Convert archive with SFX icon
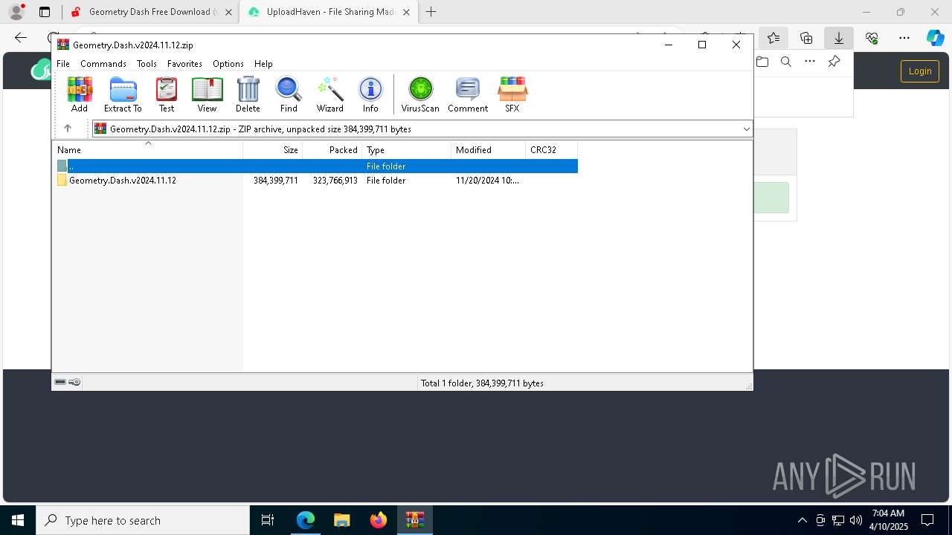952x535 pixels. (512, 94)
